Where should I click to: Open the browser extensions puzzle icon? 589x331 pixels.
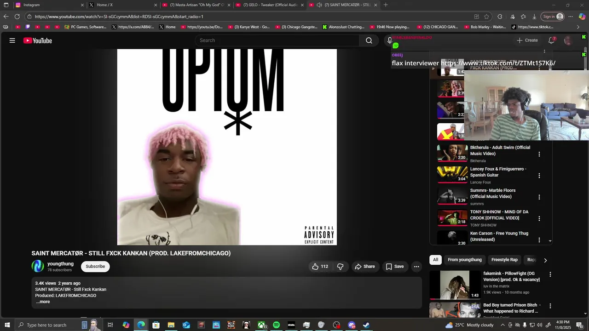tap(500, 17)
